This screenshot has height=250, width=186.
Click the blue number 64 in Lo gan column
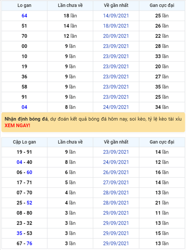(x=24, y=16)
